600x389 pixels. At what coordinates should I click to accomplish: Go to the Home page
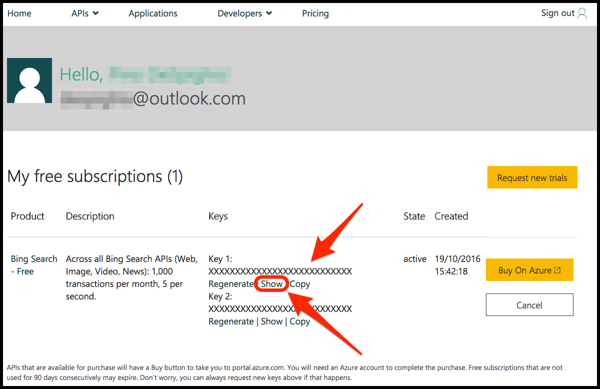(x=19, y=13)
